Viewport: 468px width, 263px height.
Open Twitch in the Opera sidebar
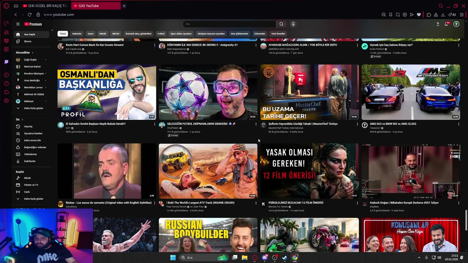coord(6,62)
